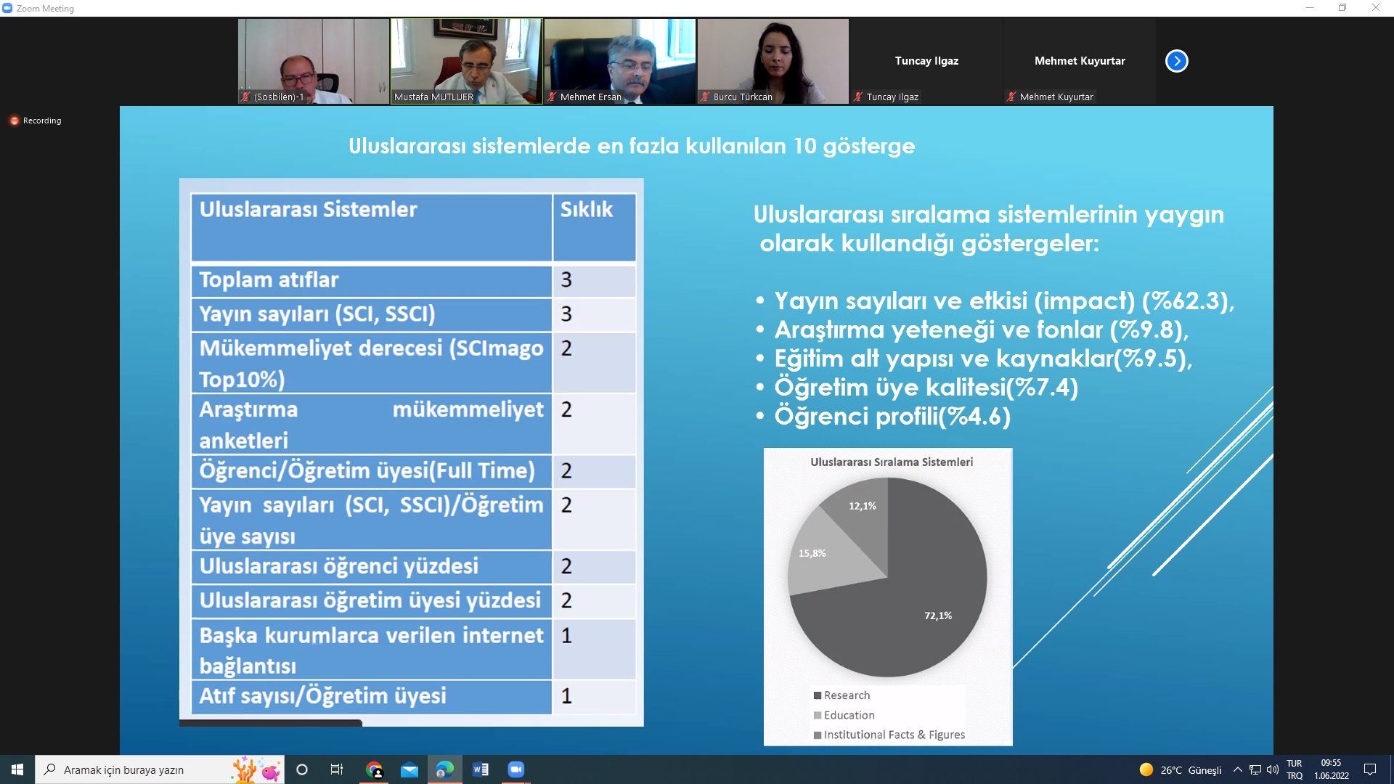Click the 'Sıklık' column header
Screen dimensions: 1394x784
[x=594, y=227]
